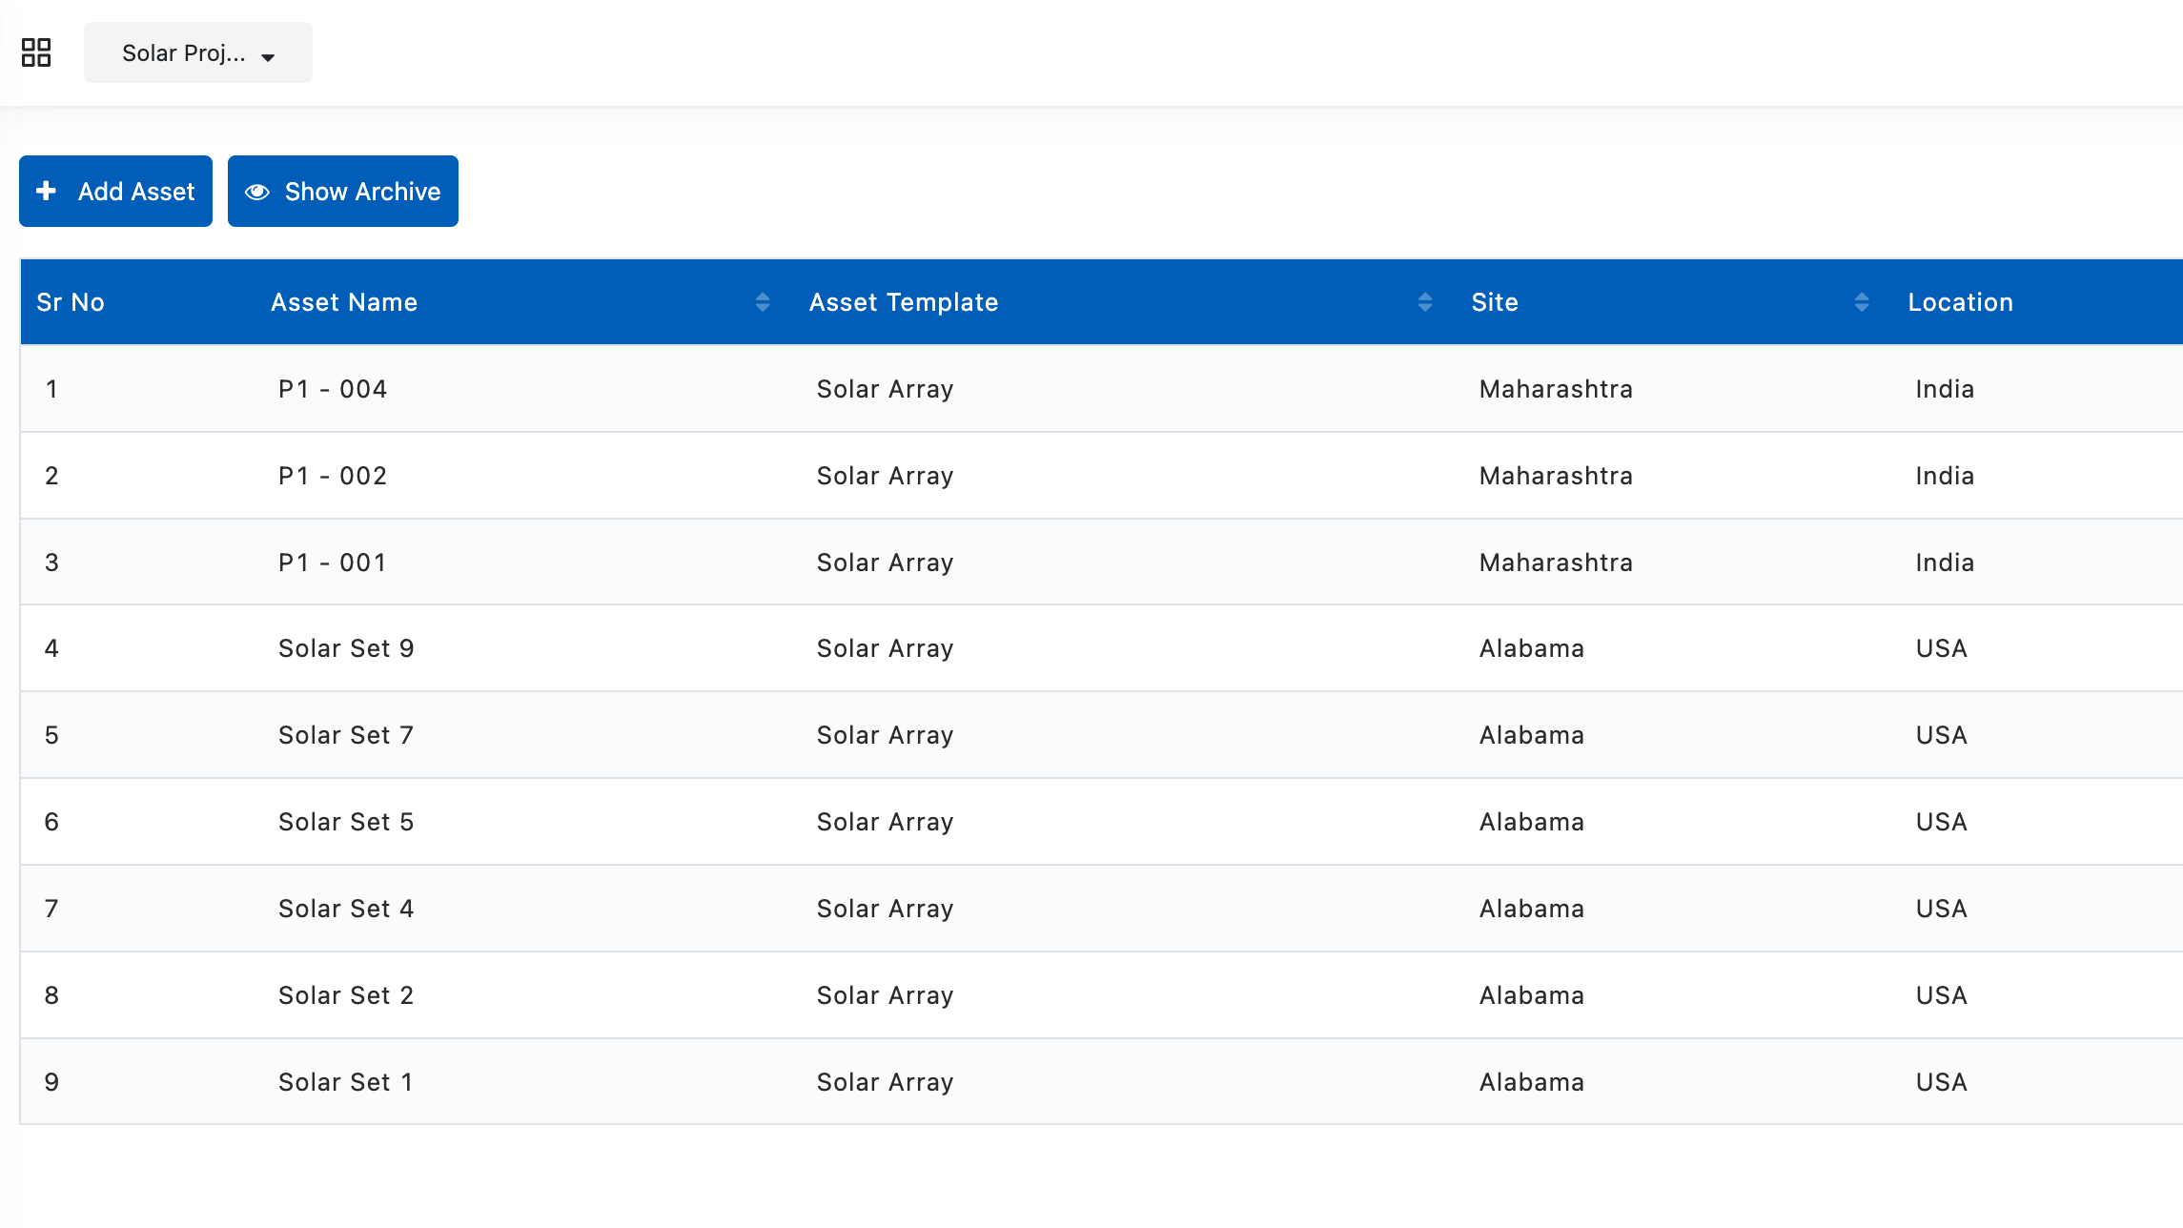This screenshot has width=2183, height=1228.
Task: Click the Asset Name header label
Action: [x=344, y=302]
